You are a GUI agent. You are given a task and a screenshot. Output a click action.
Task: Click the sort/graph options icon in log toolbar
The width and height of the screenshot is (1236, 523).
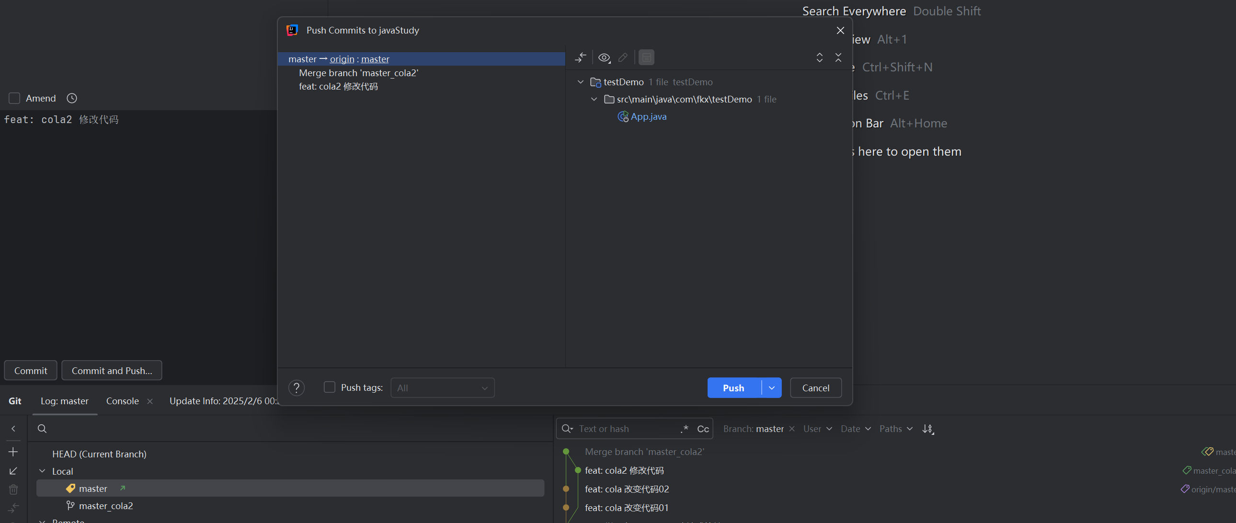tap(928, 429)
